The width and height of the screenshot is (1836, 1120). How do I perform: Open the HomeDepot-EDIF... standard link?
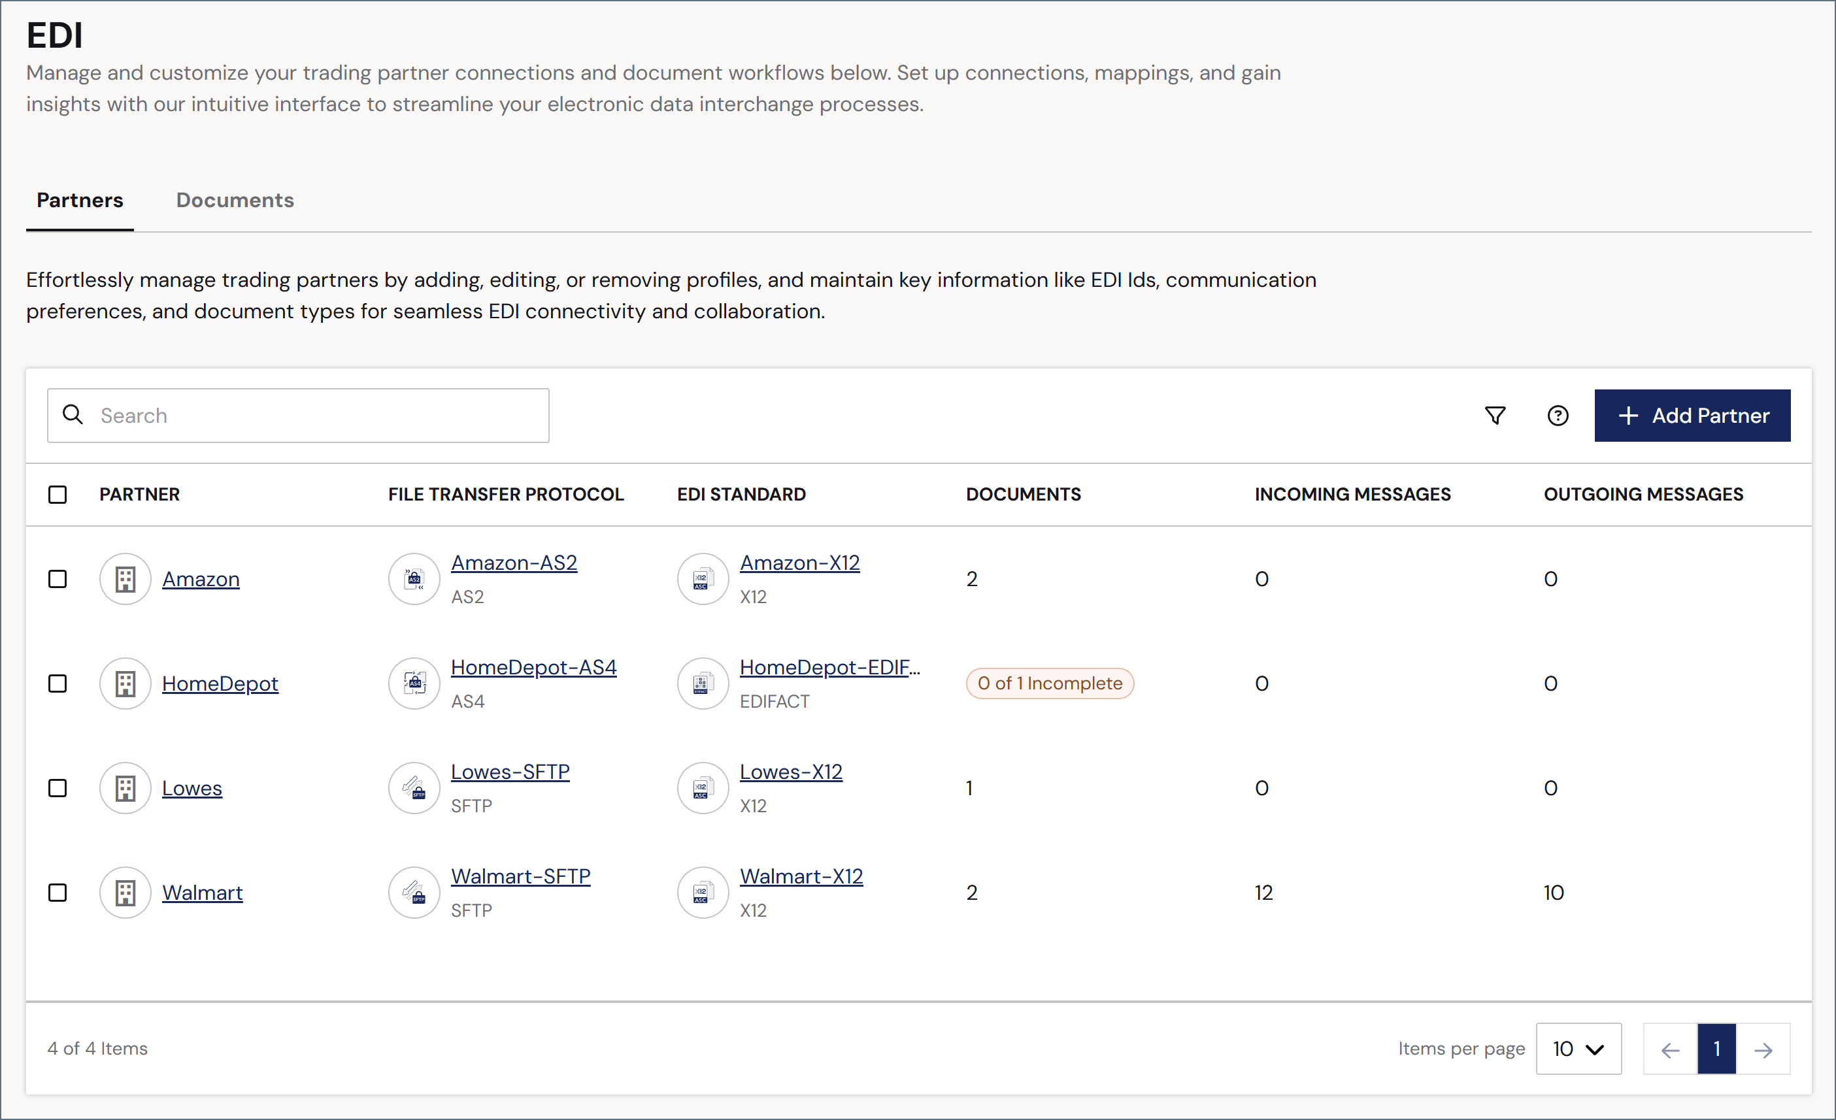830,667
